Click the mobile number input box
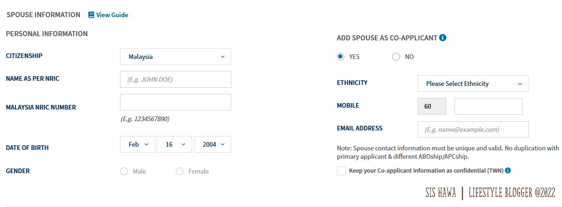Screen dimensions: 562x207 (x=488, y=106)
